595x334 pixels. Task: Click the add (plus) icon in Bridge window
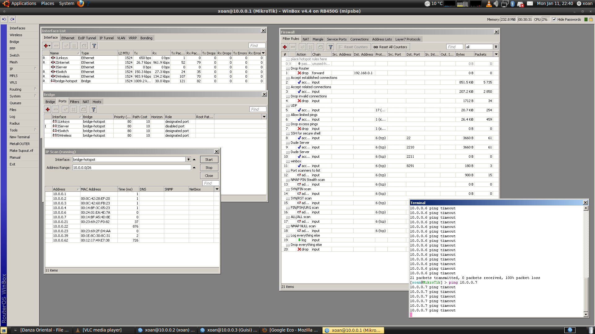click(x=48, y=109)
